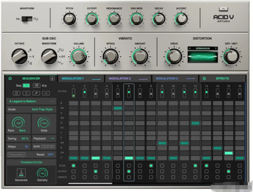Screen dimensions: 253x192
Task: Click the Gate knob
Action: (44, 123)
